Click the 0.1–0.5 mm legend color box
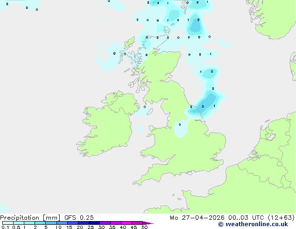The image size is (296, 229). 8,223
